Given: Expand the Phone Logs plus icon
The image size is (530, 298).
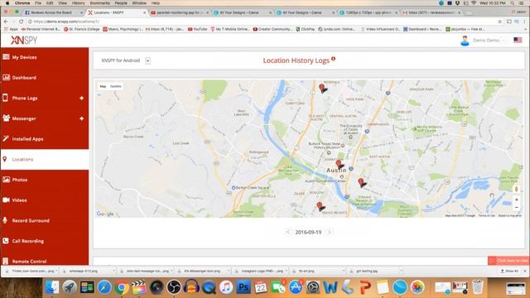Looking at the screenshot, I should pyautogui.click(x=81, y=99).
